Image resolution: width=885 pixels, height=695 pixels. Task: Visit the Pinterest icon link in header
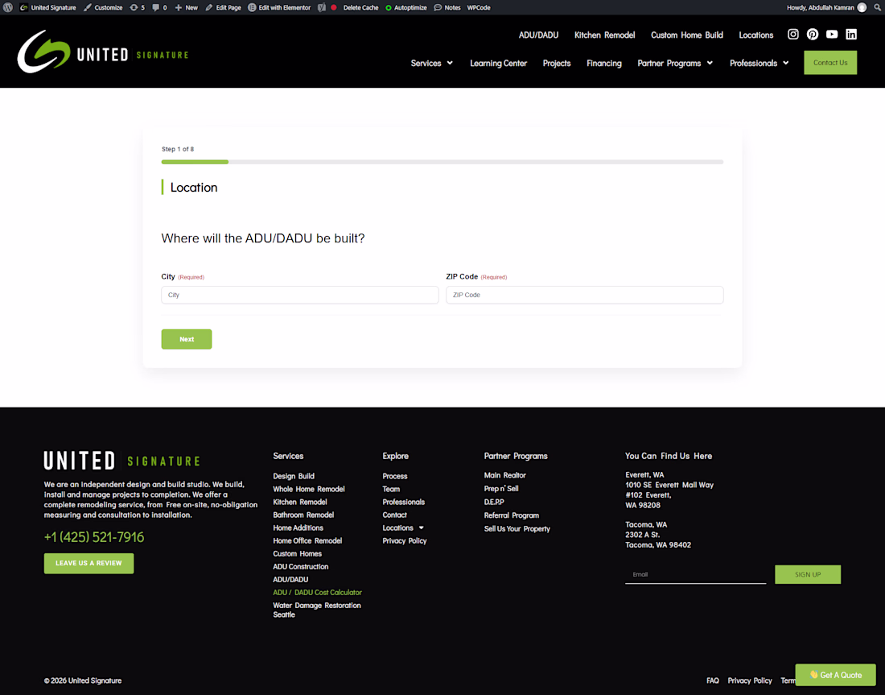[x=813, y=35]
